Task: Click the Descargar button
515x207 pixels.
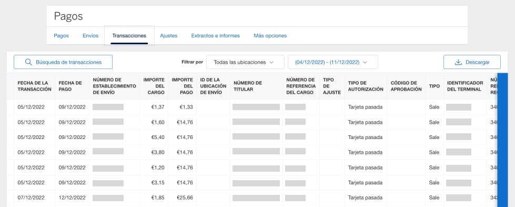Action: pyautogui.click(x=472, y=62)
